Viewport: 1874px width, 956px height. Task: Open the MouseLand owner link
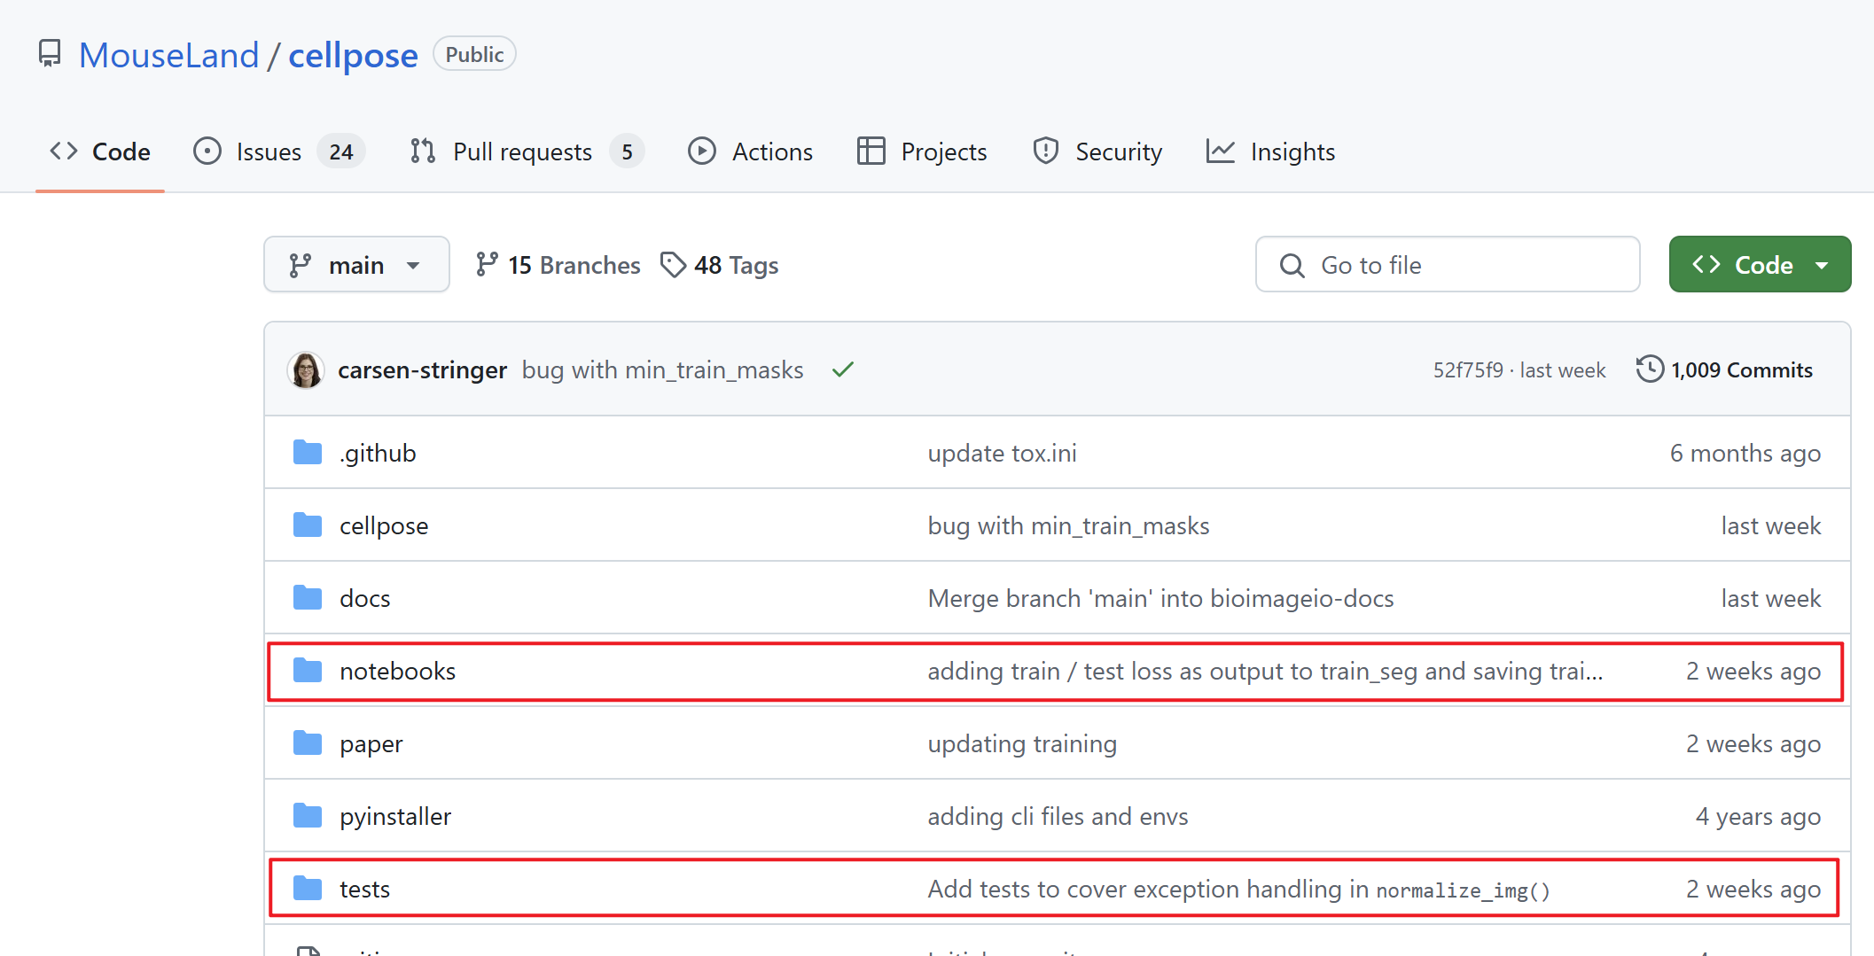169,55
